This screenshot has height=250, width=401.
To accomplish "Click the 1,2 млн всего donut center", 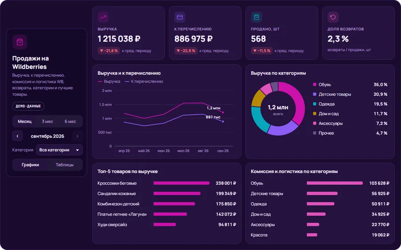I will point(278,110).
